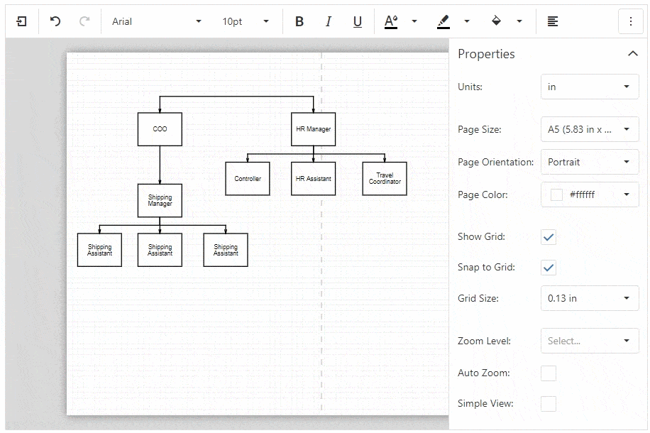Screen dimensions: 650x433
Task: Enable the Auto Zoom checkbox
Action: pyautogui.click(x=549, y=373)
